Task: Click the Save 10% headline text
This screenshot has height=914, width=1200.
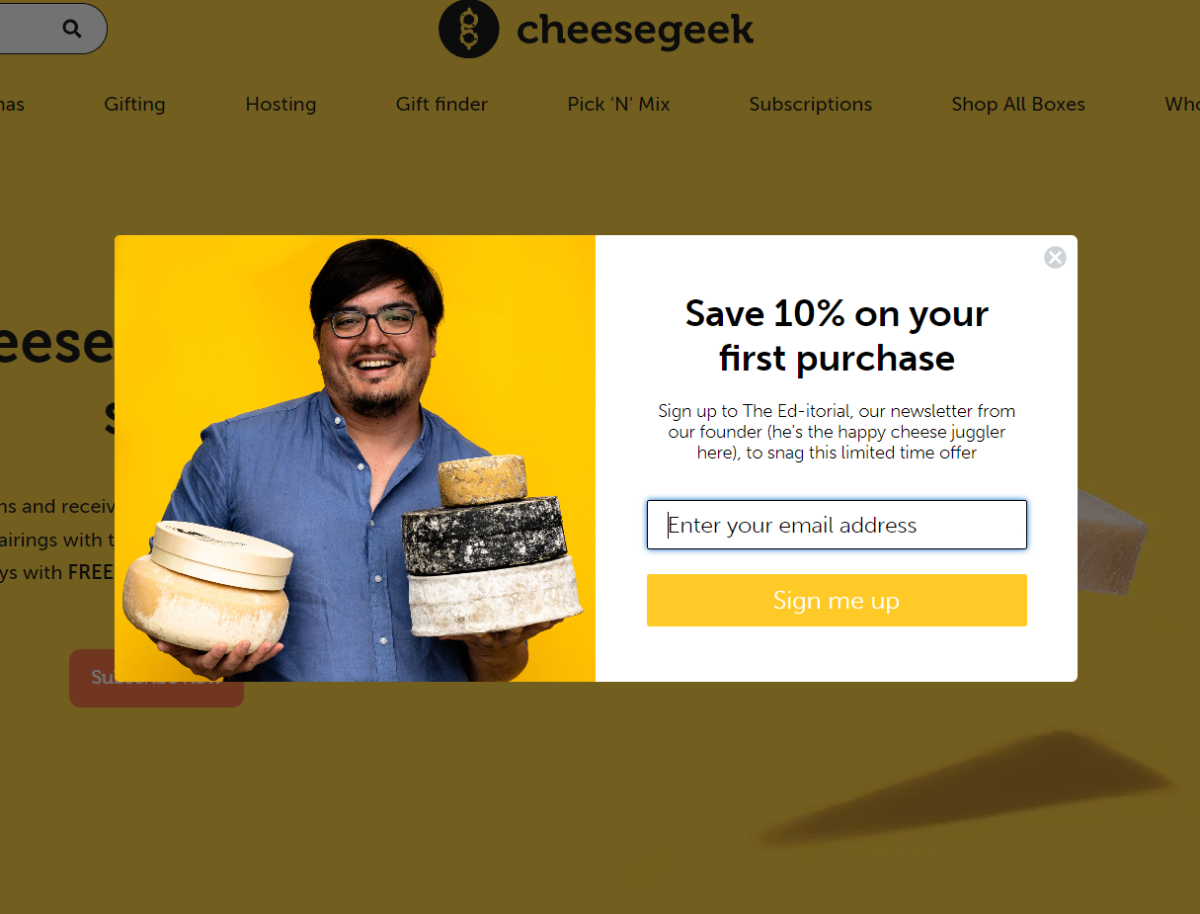Action: pyautogui.click(x=837, y=335)
